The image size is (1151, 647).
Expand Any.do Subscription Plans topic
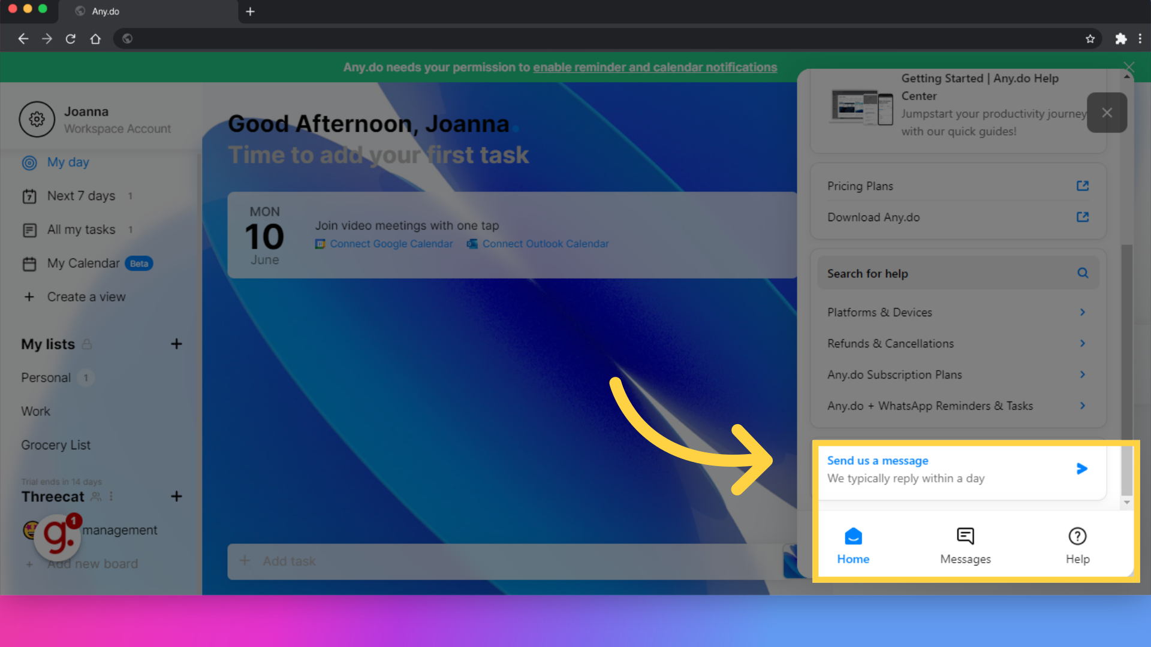coord(958,374)
